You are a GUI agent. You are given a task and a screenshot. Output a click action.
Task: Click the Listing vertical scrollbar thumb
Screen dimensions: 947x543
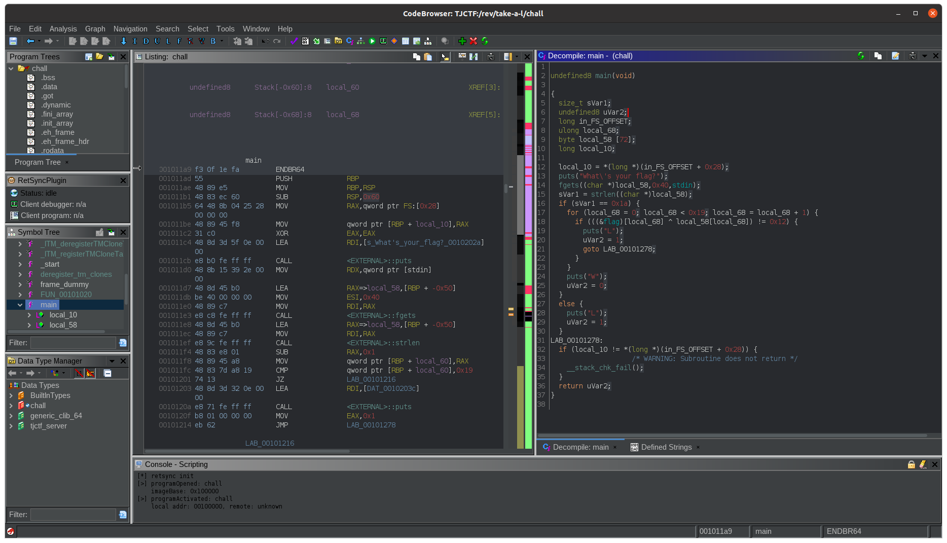506,189
